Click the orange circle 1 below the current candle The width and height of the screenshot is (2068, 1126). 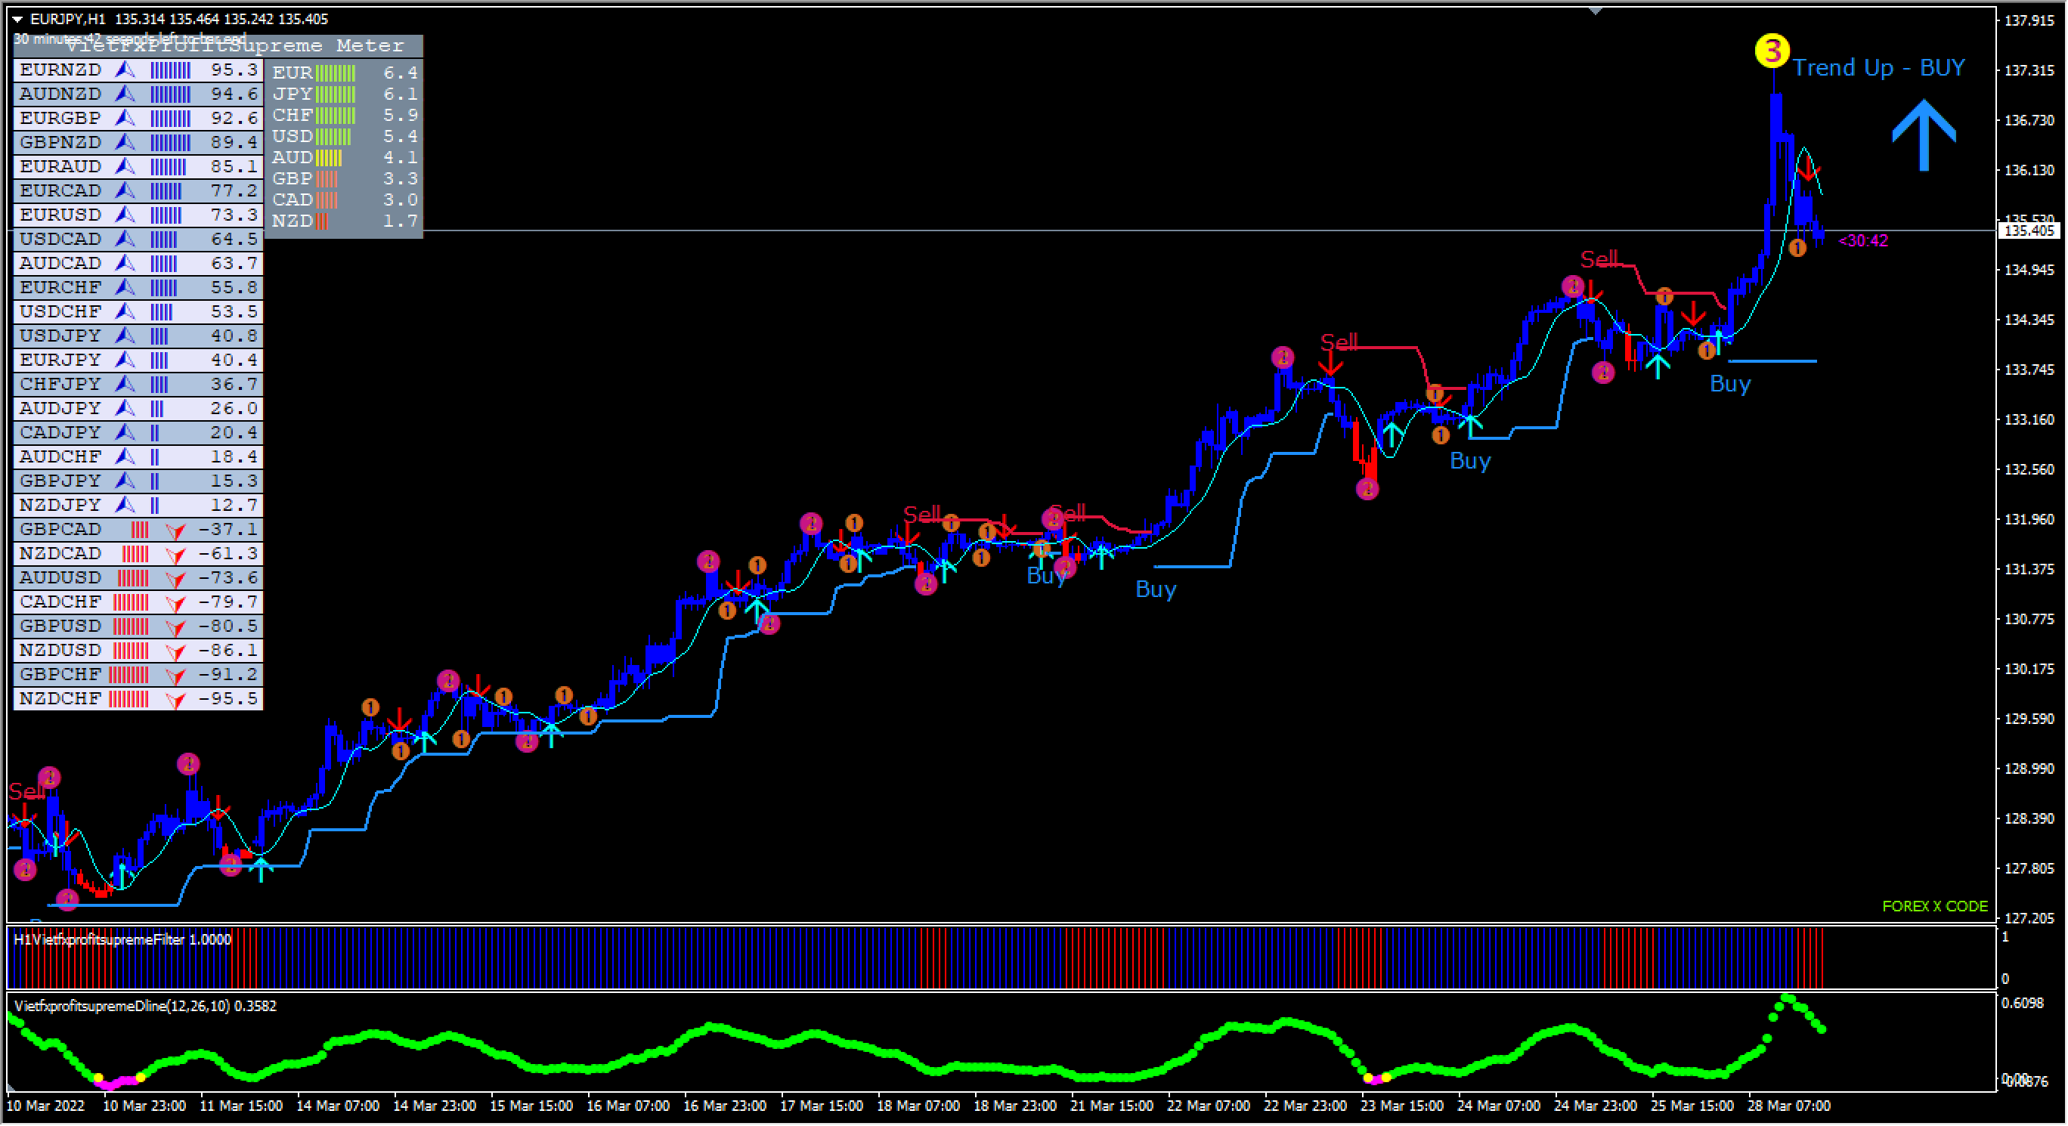click(1797, 249)
